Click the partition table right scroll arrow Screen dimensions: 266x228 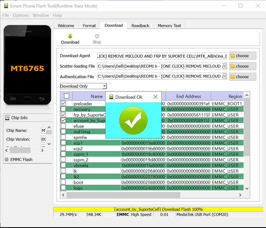point(240,195)
